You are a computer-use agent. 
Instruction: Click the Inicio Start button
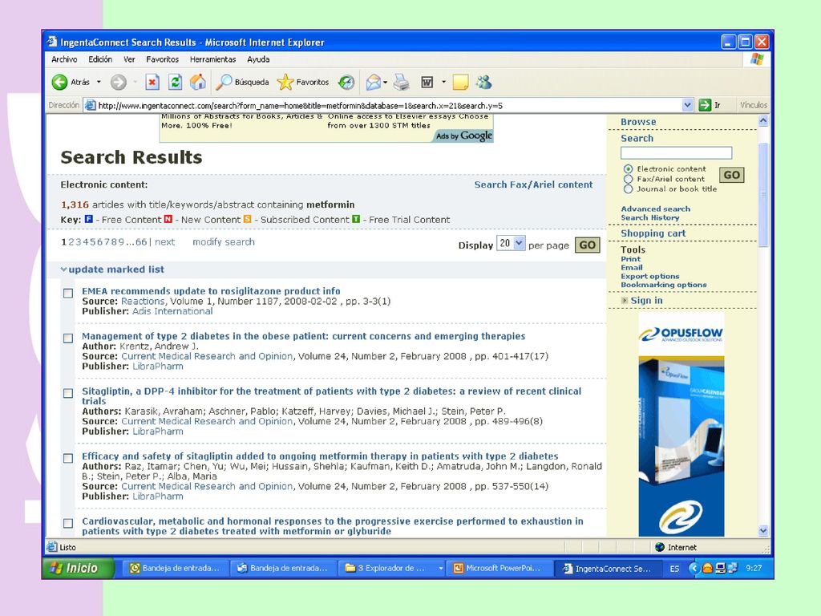tap(79, 569)
